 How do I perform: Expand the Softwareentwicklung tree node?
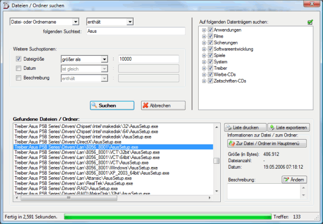tap(204, 49)
